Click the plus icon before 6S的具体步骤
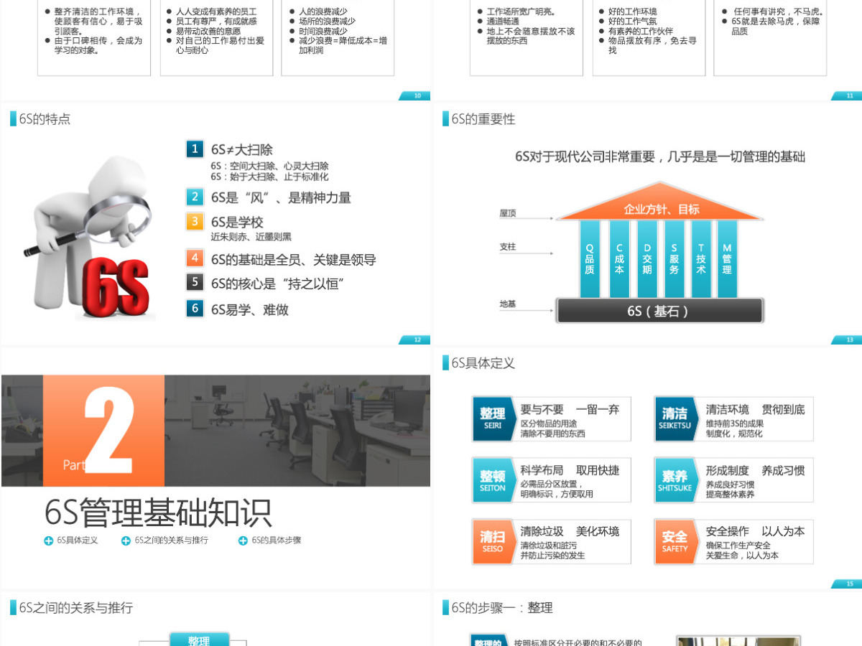This screenshot has height=646, width=862. tap(243, 540)
